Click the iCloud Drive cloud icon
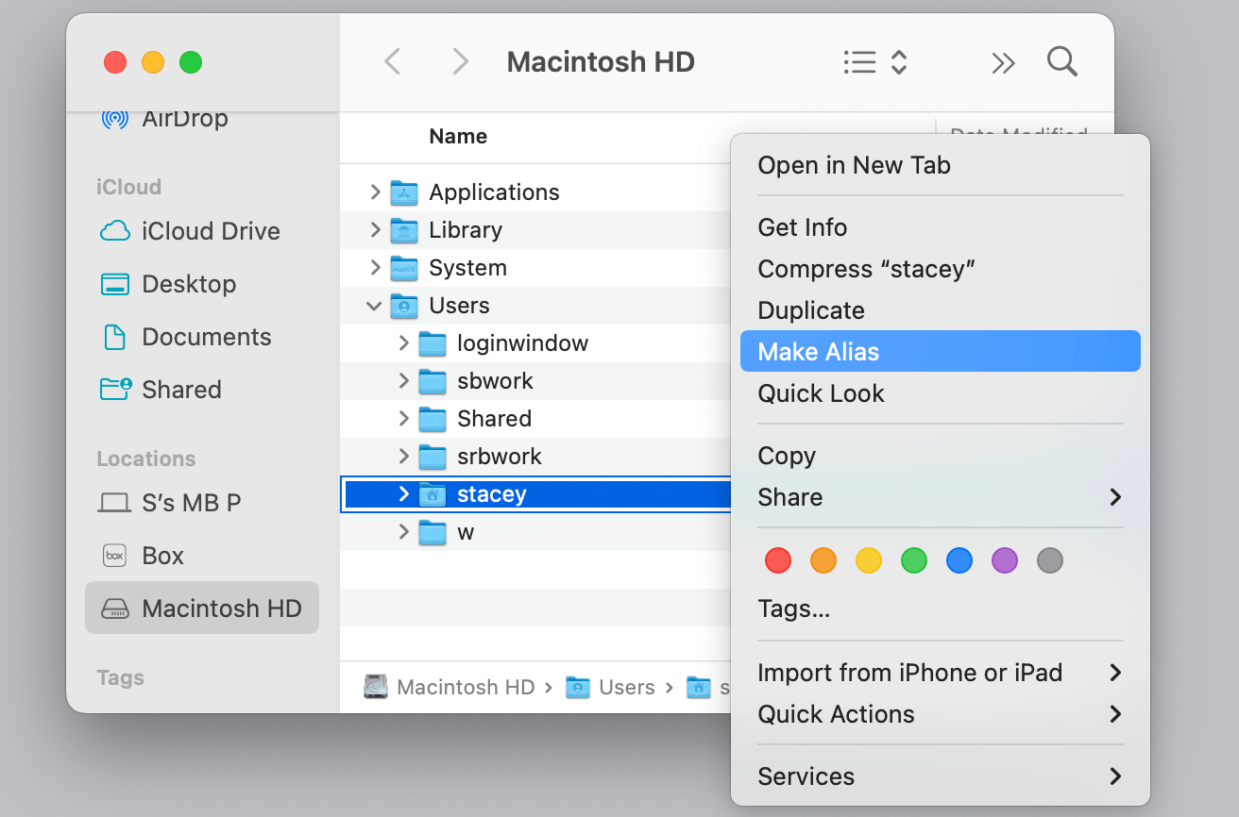The width and height of the screenshot is (1239, 817). click(114, 231)
